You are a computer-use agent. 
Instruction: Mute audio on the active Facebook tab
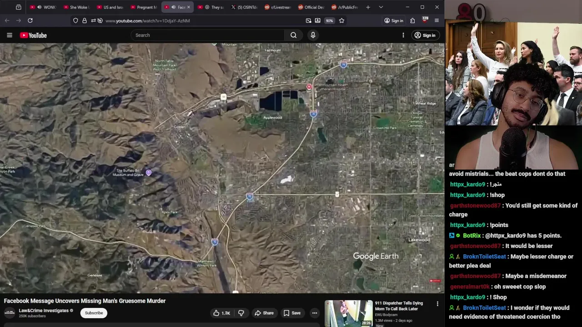point(173,7)
